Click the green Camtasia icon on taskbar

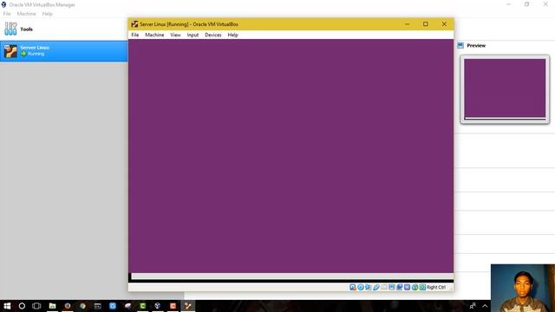(x=142, y=306)
